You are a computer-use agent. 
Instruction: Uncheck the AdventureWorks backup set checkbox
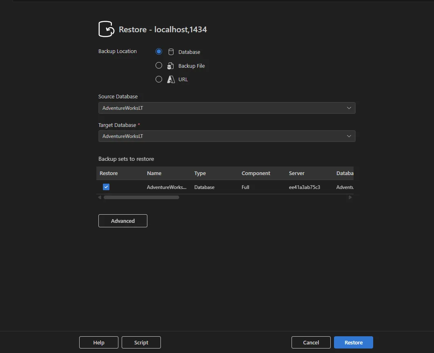tap(106, 187)
